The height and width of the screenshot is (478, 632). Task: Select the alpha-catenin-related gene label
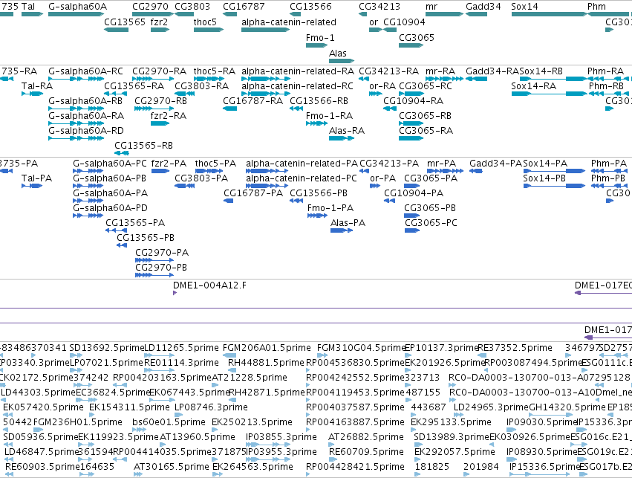[x=289, y=22]
